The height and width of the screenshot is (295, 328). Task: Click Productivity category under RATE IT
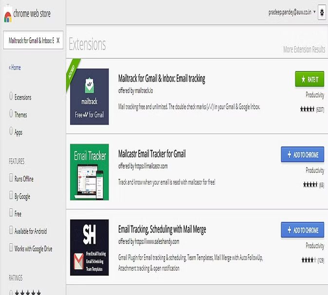[315, 95]
